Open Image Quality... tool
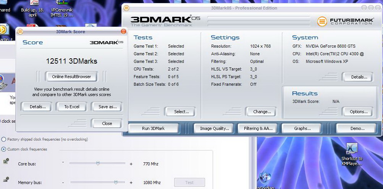 tap(214, 128)
